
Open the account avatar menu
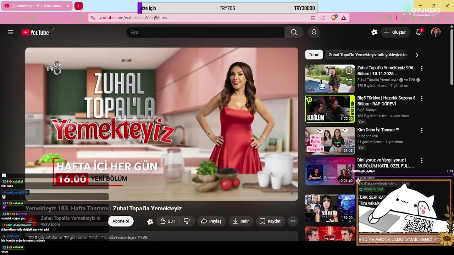pyautogui.click(x=436, y=32)
